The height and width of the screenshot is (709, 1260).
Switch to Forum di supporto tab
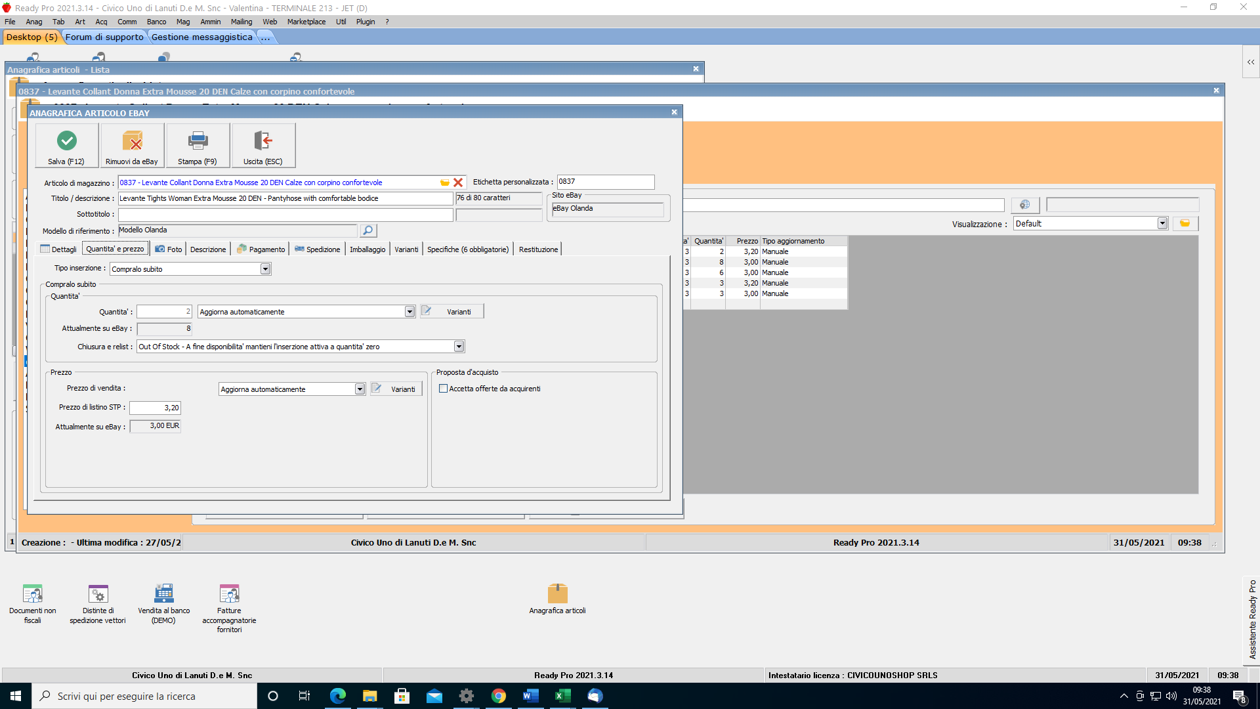click(104, 37)
